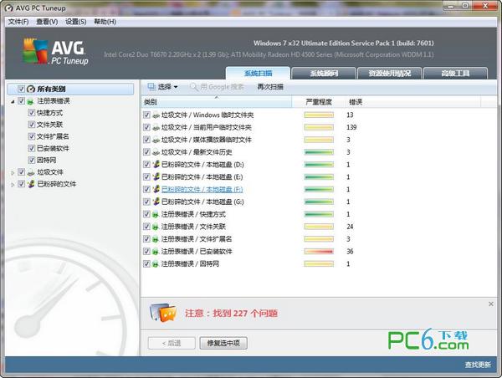Toggle the 快捷方式 checkbox in the tree
502x378 pixels.
click(32, 113)
